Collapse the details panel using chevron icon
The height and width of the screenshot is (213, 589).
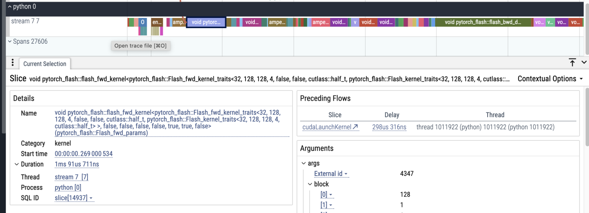(x=584, y=62)
